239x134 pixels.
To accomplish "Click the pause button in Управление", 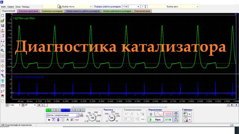I will click(x=151, y=114).
